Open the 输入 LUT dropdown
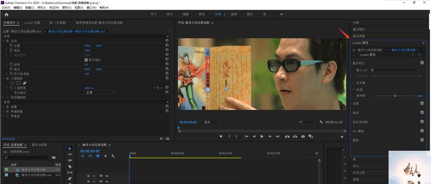Image resolution: width=431 pixels, height=184 pixels. (395, 70)
